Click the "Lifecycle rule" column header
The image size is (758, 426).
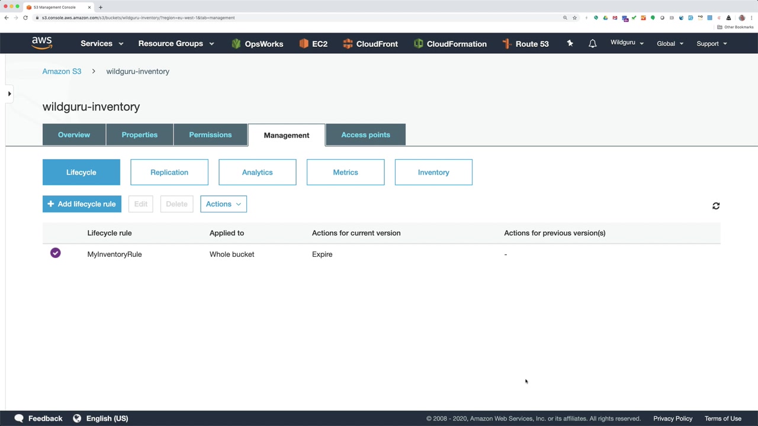click(110, 233)
